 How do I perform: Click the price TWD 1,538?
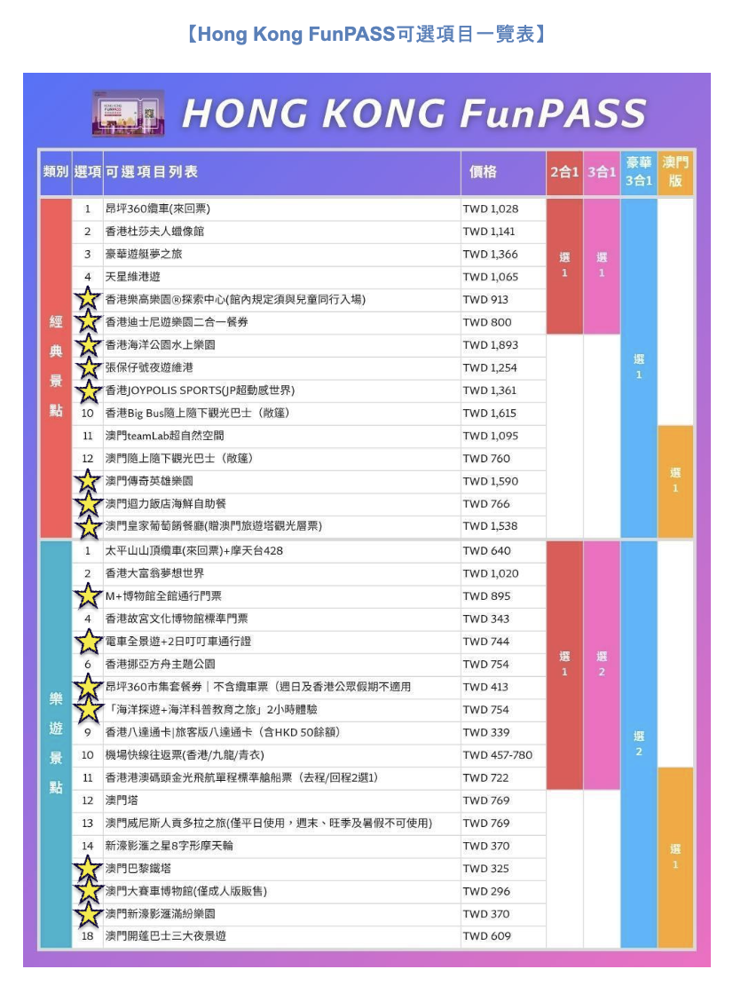click(491, 526)
